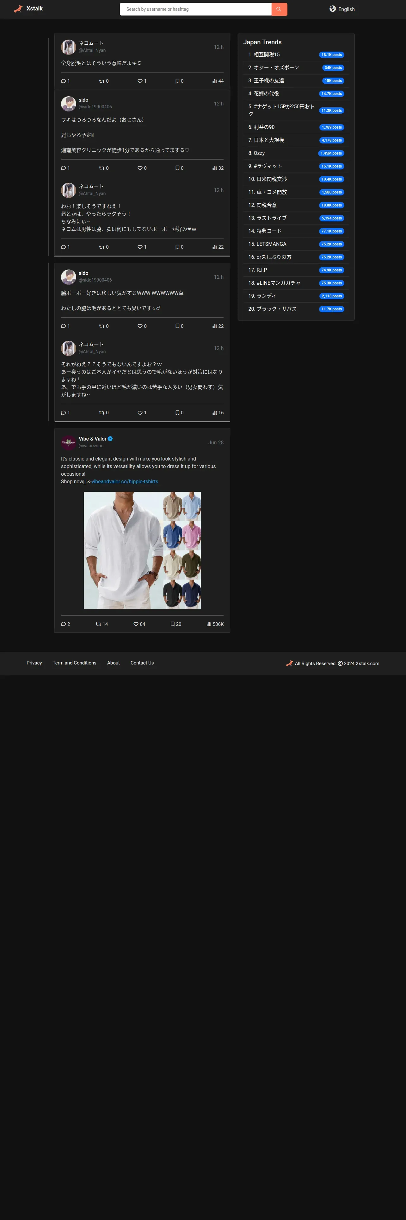Viewport: 406px width, 1220px height.
Task: Click retweet icon on post with 44 views
Action: click(101, 81)
